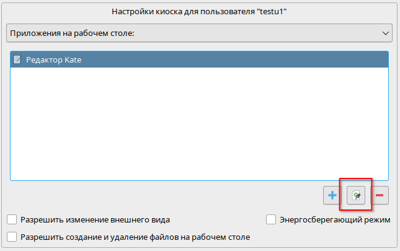The image size is (400, 251).
Task: Click the файлов на рабочем столе label text
Action: click(x=205, y=237)
